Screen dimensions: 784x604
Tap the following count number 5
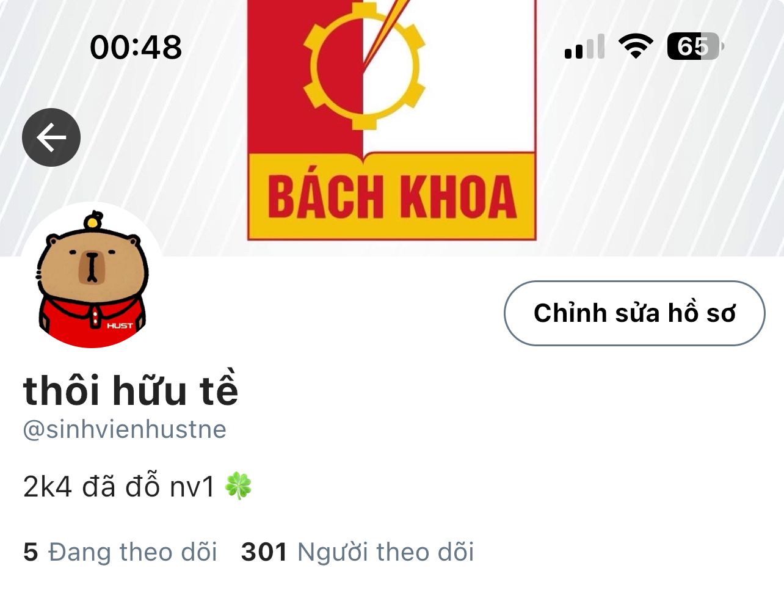[31, 552]
